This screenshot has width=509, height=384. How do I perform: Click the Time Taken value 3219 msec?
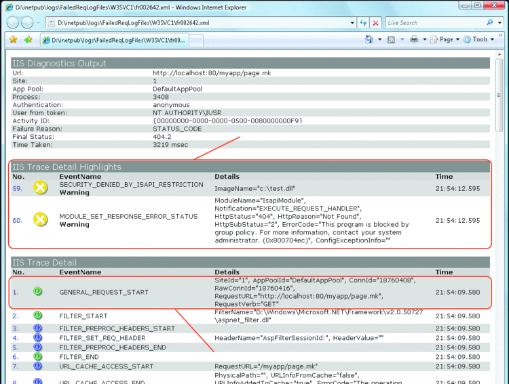coord(170,145)
